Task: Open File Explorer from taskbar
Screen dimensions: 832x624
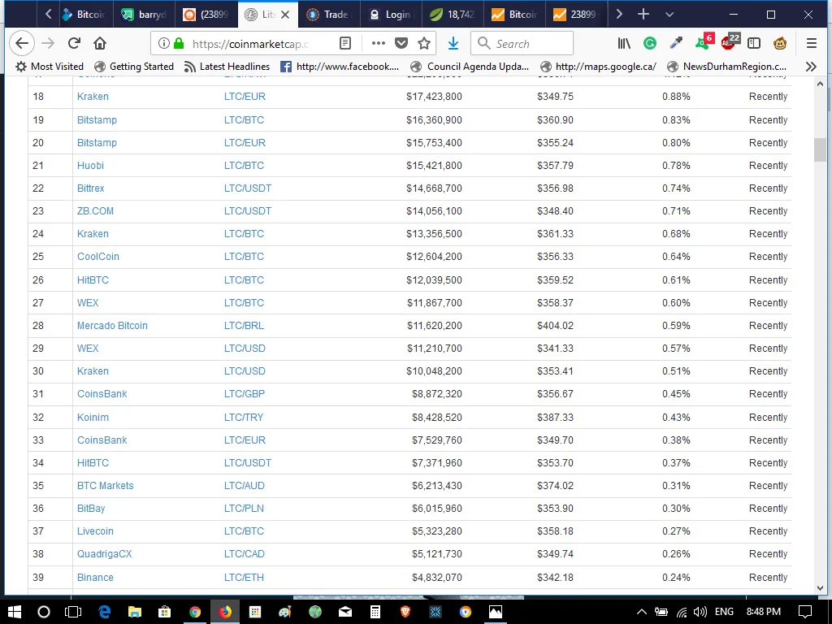Action: (x=134, y=612)
